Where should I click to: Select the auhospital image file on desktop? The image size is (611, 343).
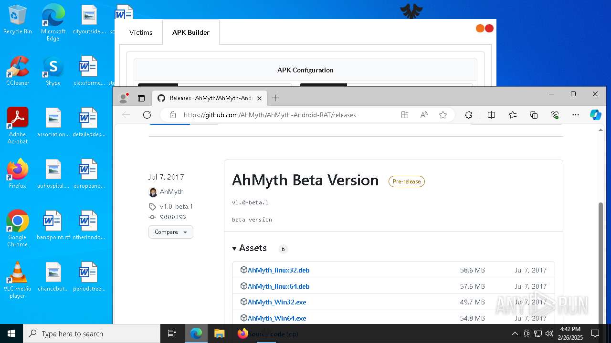click(x=53, y=174)
